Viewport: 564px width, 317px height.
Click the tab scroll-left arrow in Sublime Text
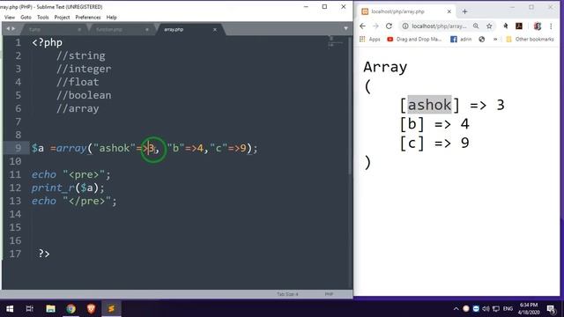point(8,29)
